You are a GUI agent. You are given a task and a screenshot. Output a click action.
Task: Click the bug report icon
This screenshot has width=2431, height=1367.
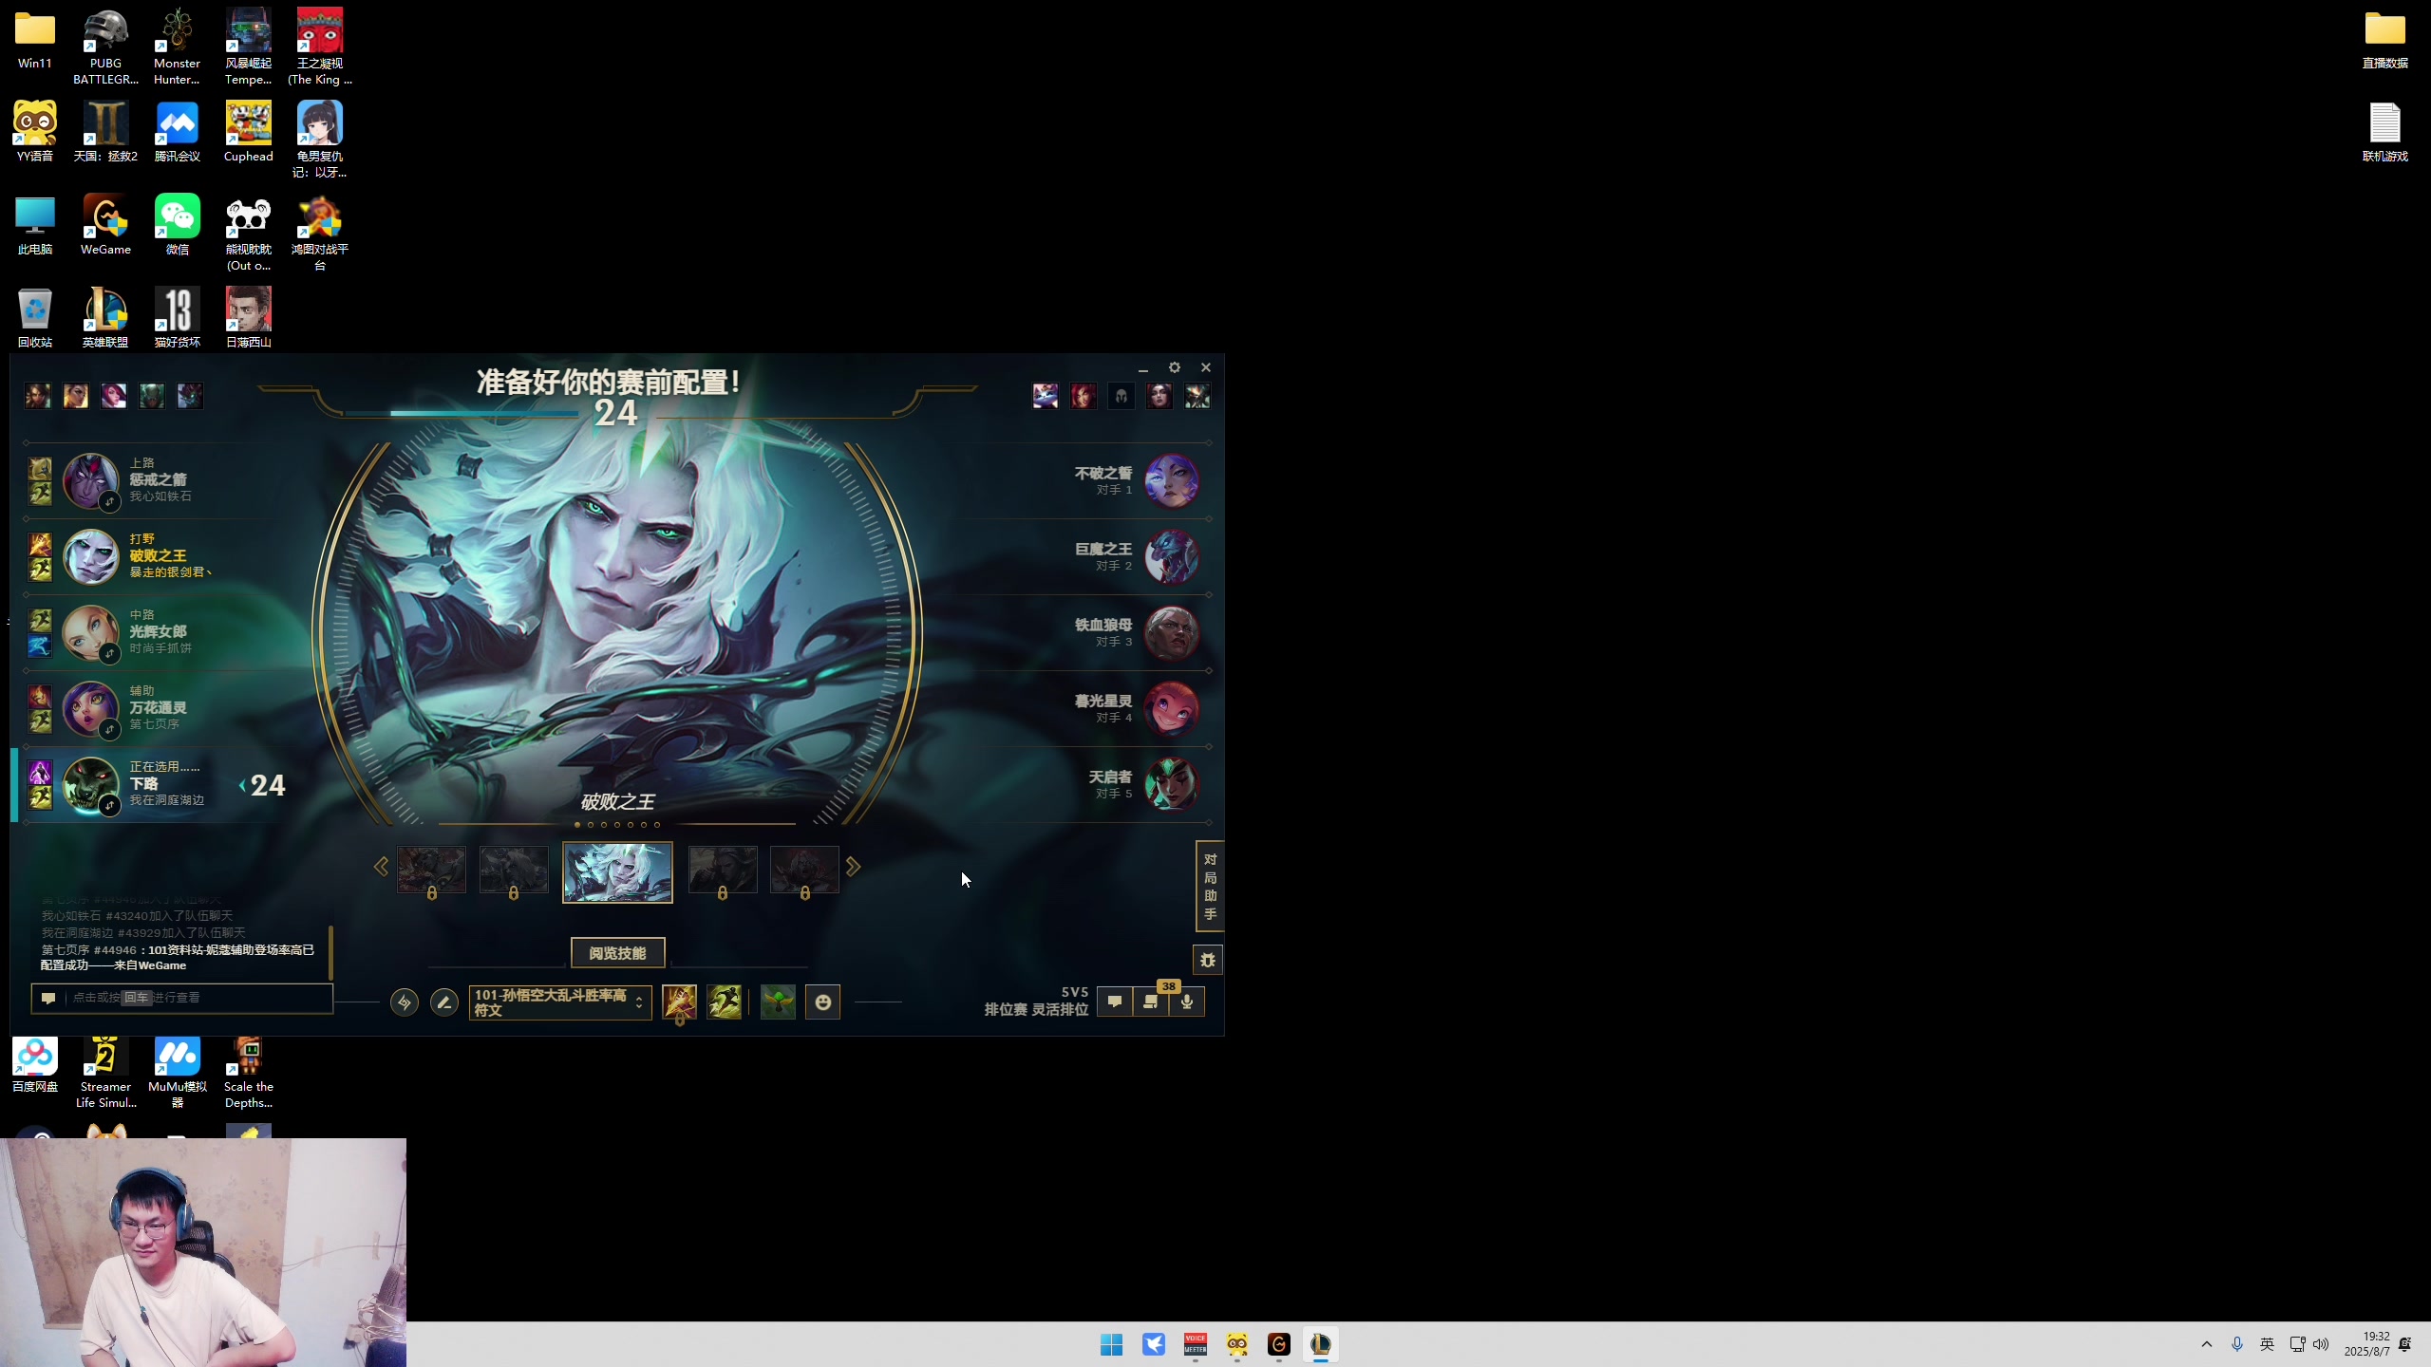[x=1208, y=960]
